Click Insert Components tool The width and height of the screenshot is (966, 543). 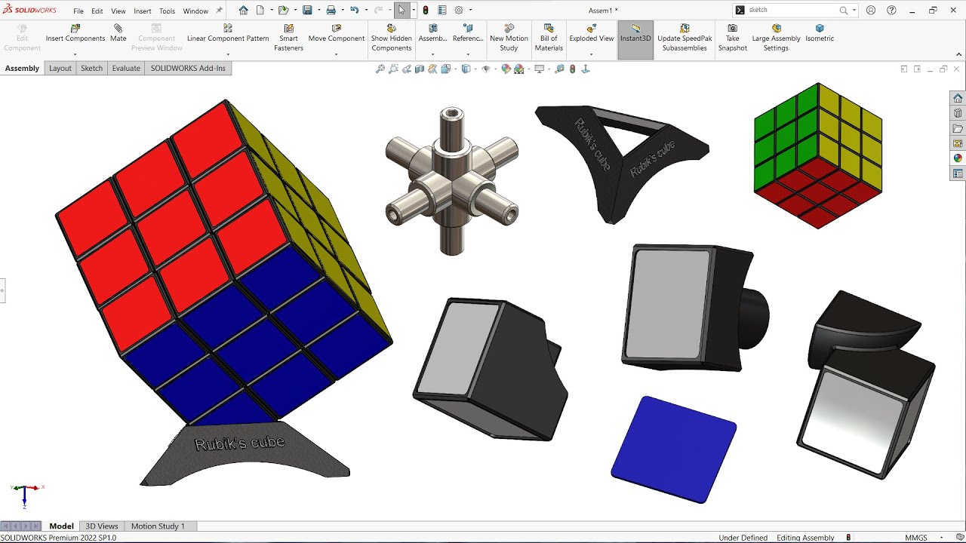(75, 33)
